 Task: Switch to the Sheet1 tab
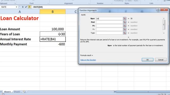pos(7,92)
